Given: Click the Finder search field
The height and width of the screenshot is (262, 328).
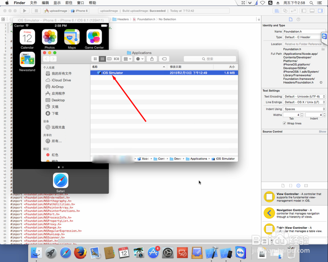Looking at the screenshot, I should [x=210, y=59].
